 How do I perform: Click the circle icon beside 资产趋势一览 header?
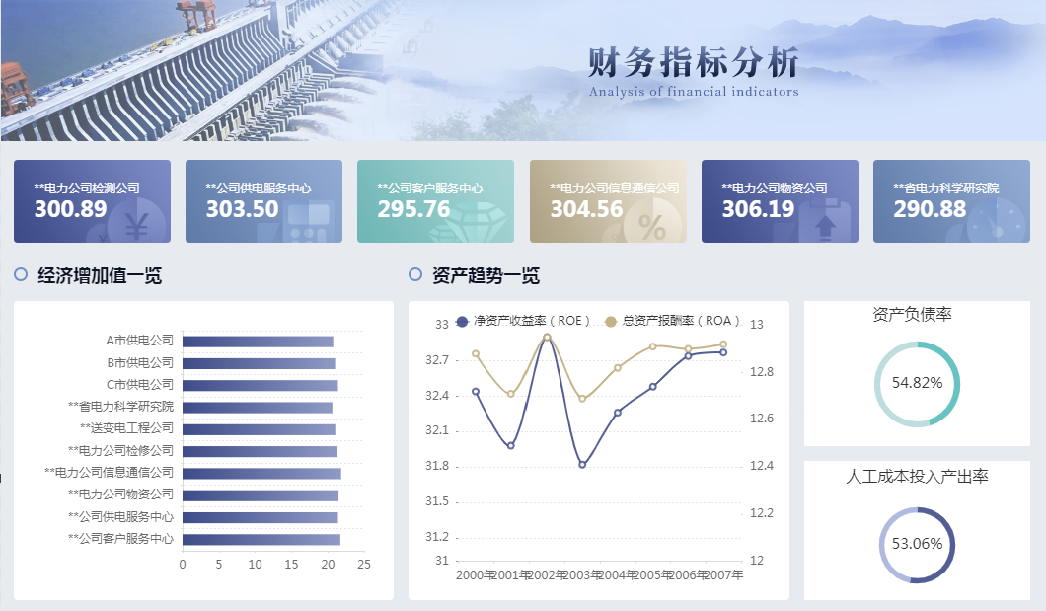[417, 274]
